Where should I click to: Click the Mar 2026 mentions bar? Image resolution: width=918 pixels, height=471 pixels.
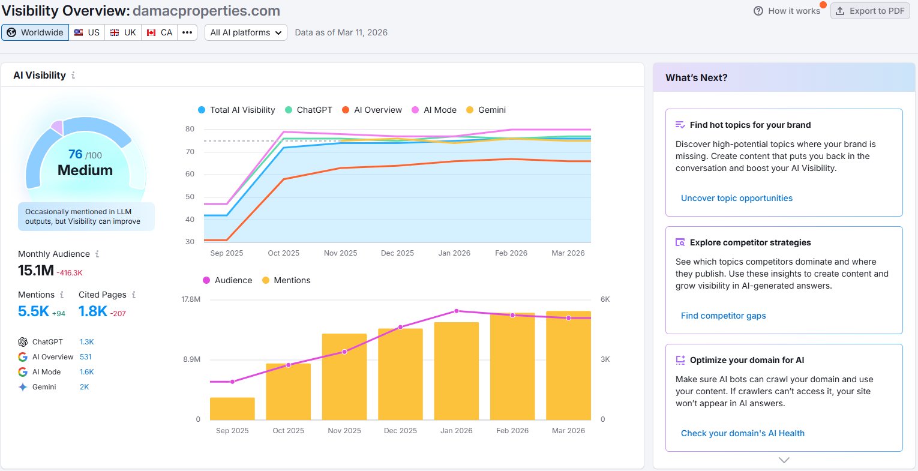[569, 365]
